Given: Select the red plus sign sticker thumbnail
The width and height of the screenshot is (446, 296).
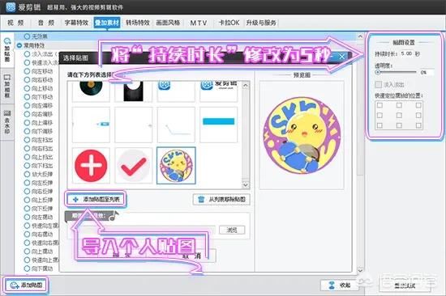Looking at the screenshot, I should [91, 166].
